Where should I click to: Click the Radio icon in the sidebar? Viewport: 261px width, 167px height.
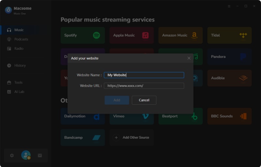[9, 49]
